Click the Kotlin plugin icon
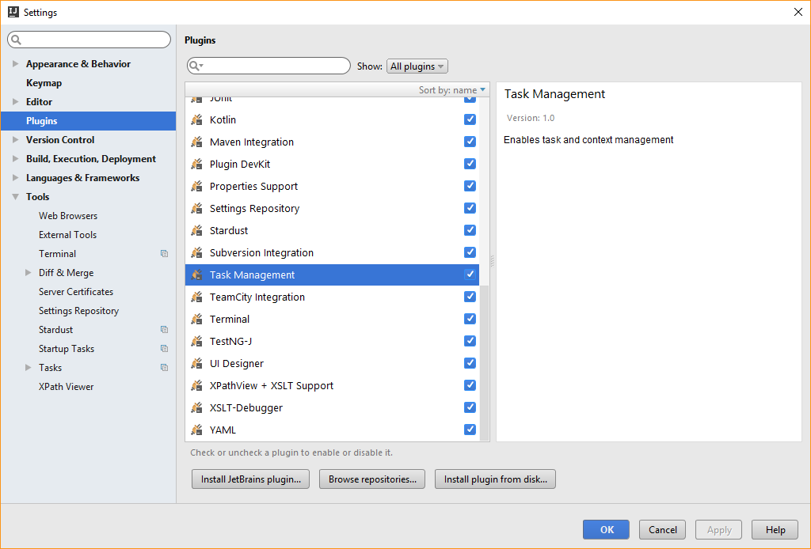 (196, 120)
